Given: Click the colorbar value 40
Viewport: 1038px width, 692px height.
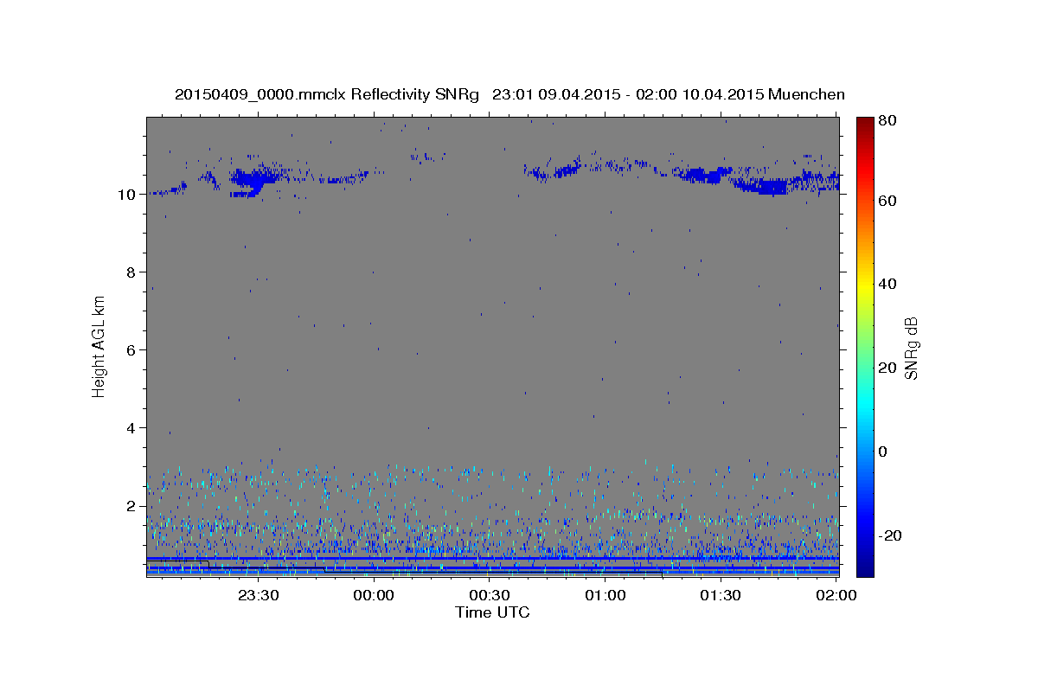Looking at the screenshot, I should tap(887, 284).
